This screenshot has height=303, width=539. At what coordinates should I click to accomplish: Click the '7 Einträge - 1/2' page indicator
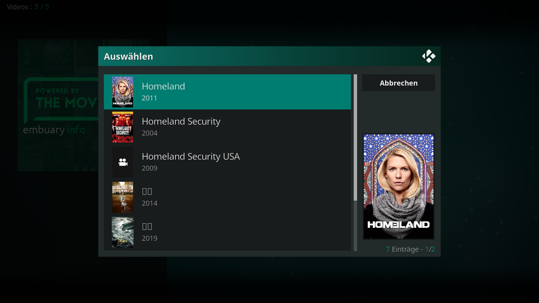pos(410,249)
